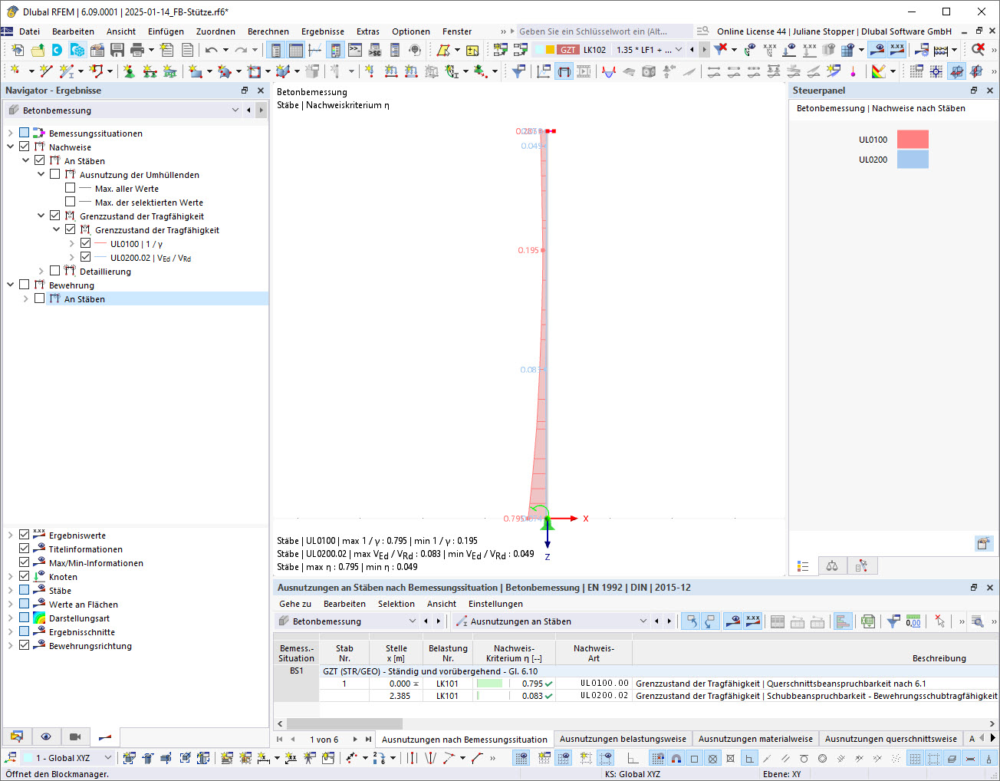Check the Bewehrung checkbox

pos(24,285)
